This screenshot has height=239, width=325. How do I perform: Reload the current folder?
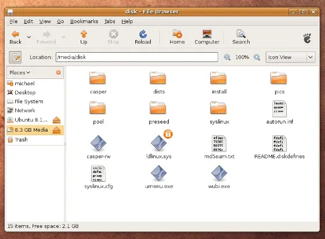coord(143,37)
